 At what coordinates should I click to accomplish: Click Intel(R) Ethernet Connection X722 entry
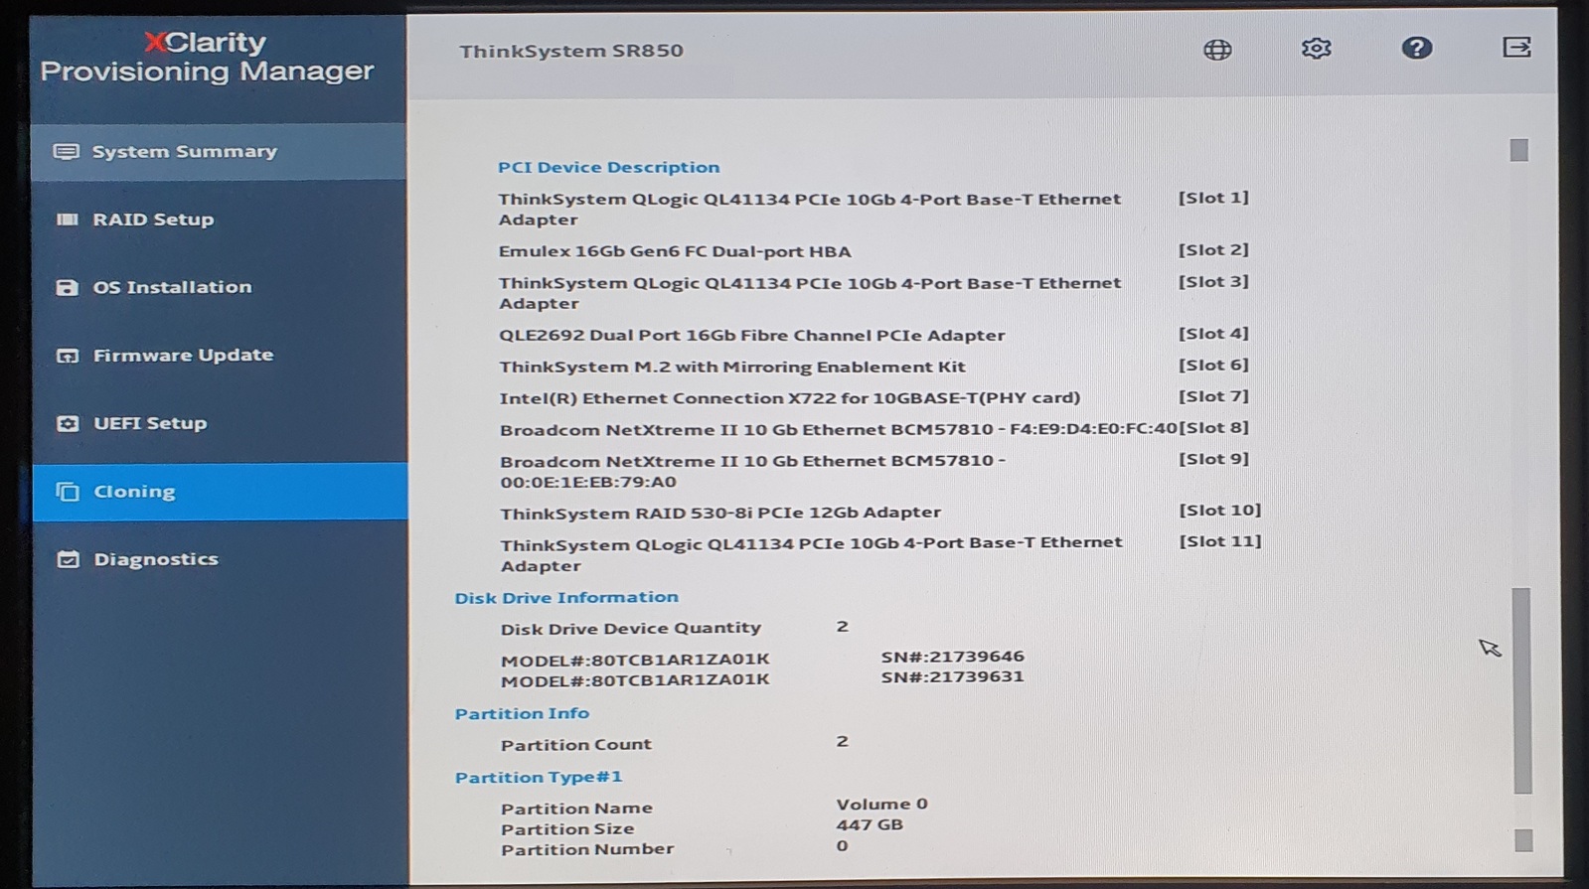[789, 398]
